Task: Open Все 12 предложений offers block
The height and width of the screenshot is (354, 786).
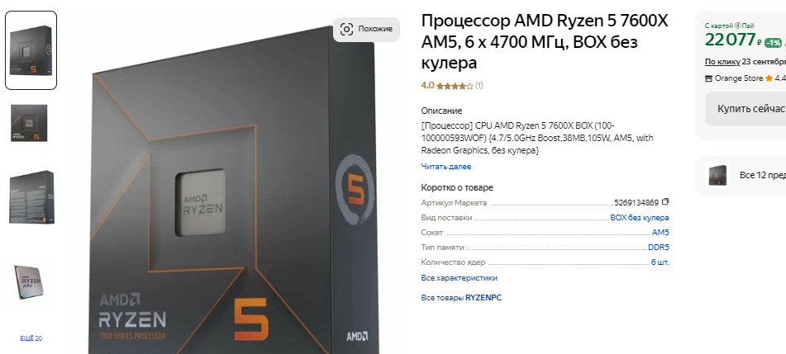Action: tap(746, 175)
